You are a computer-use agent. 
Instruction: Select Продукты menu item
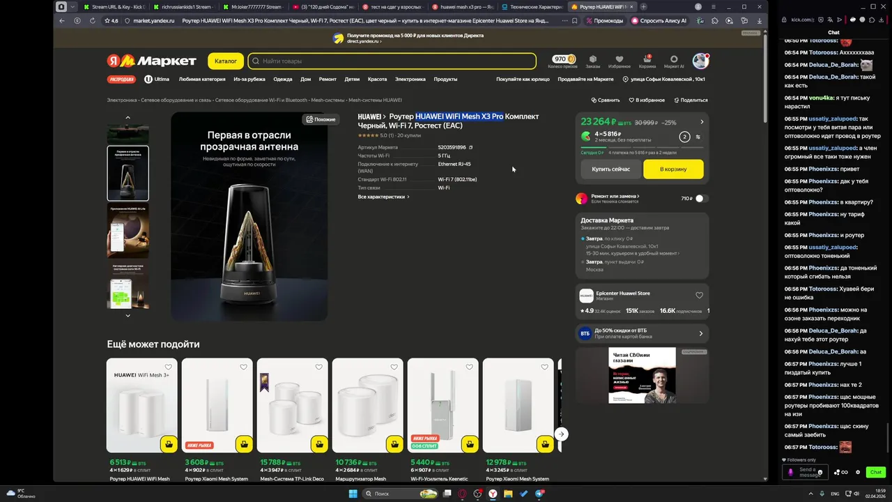tap(445, 79)
